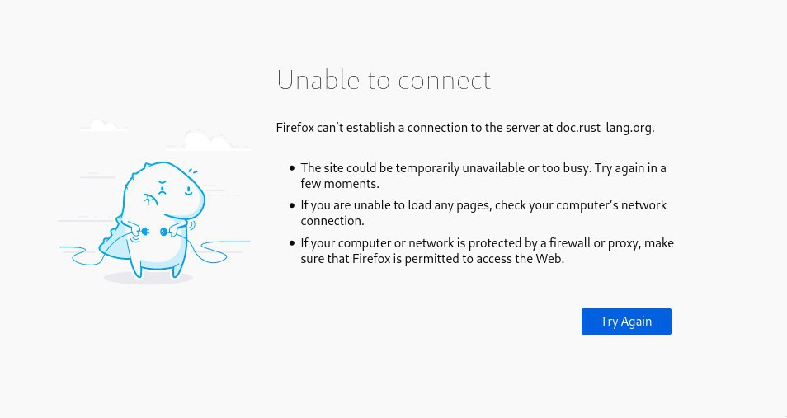Image resolution: width=787 pixels, height=418 pixels.
Task: Click the bullet dot before "If you are unable"
Action: coord(292,205)
